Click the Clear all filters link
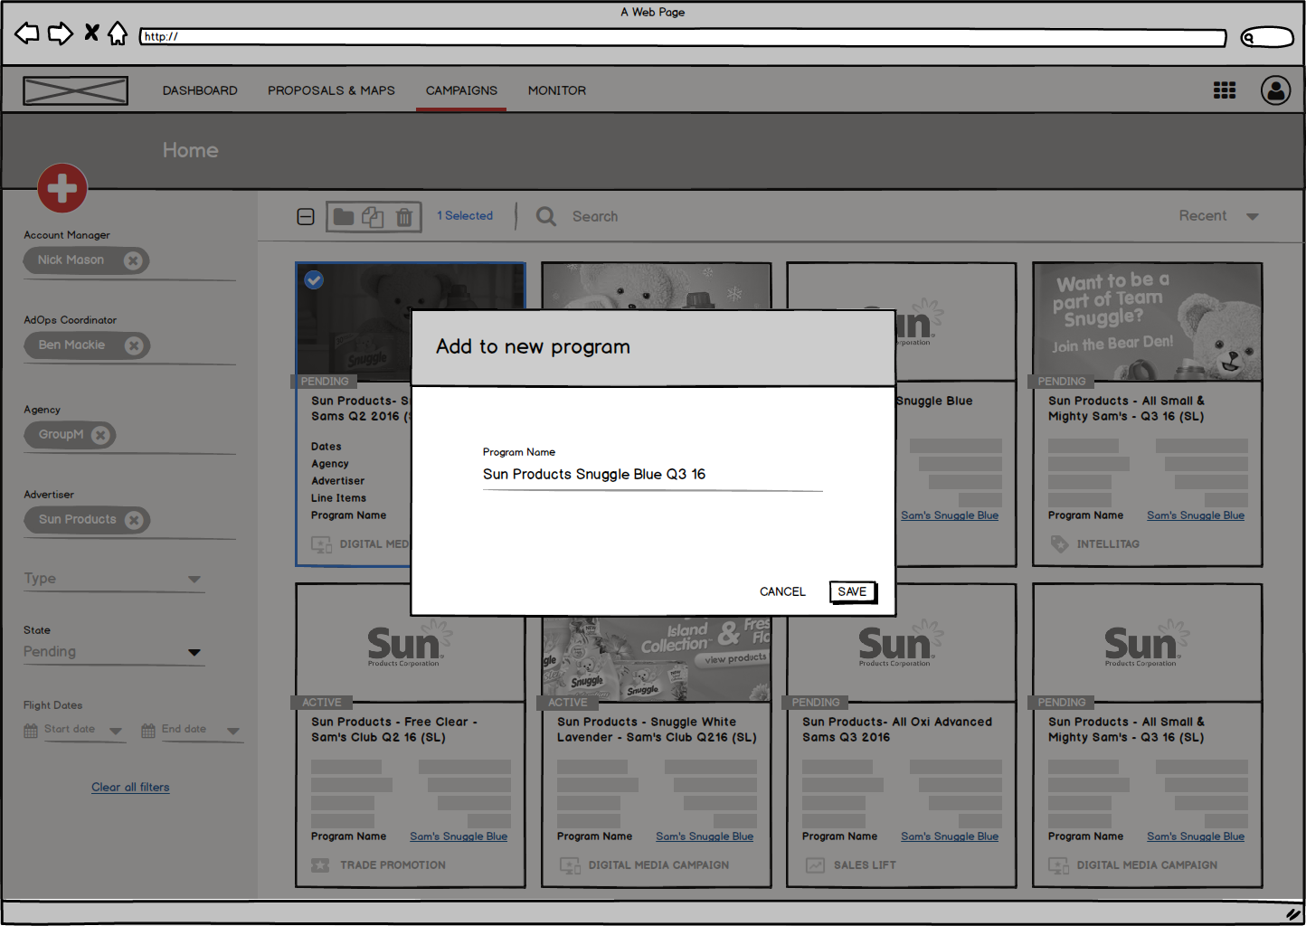 130,787
